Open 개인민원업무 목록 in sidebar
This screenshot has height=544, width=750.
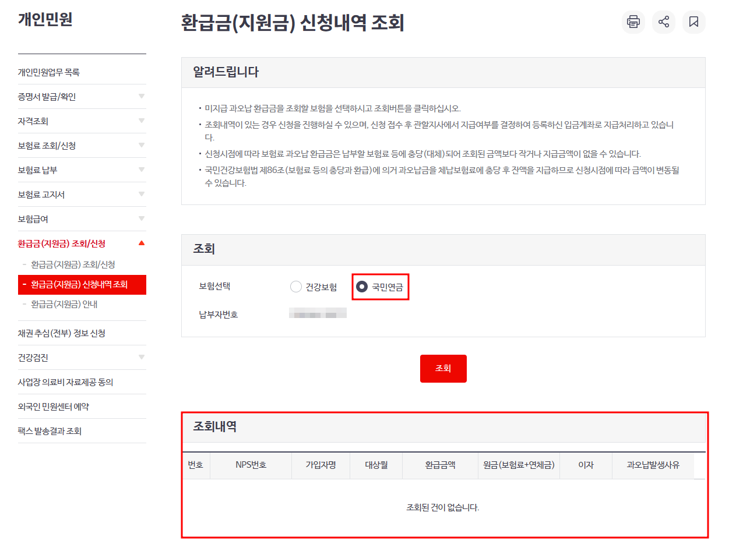[48, 72]
